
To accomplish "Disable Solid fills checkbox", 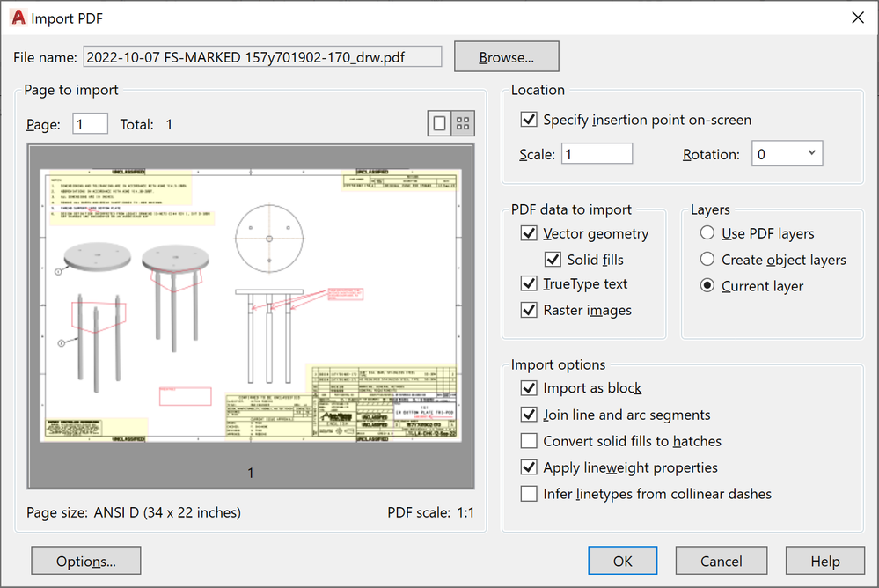I will 553,260.
